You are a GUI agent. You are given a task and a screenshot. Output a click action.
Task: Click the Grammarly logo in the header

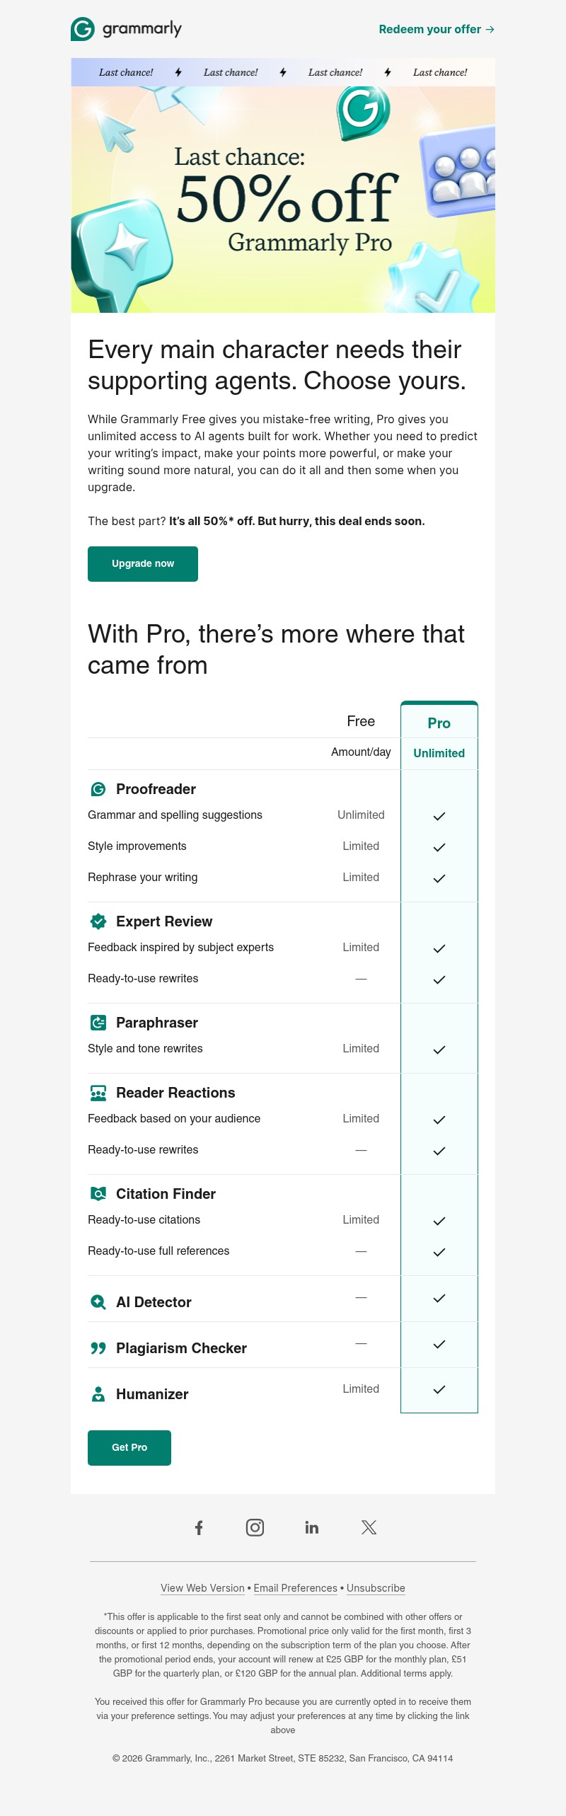pos(126,29)
